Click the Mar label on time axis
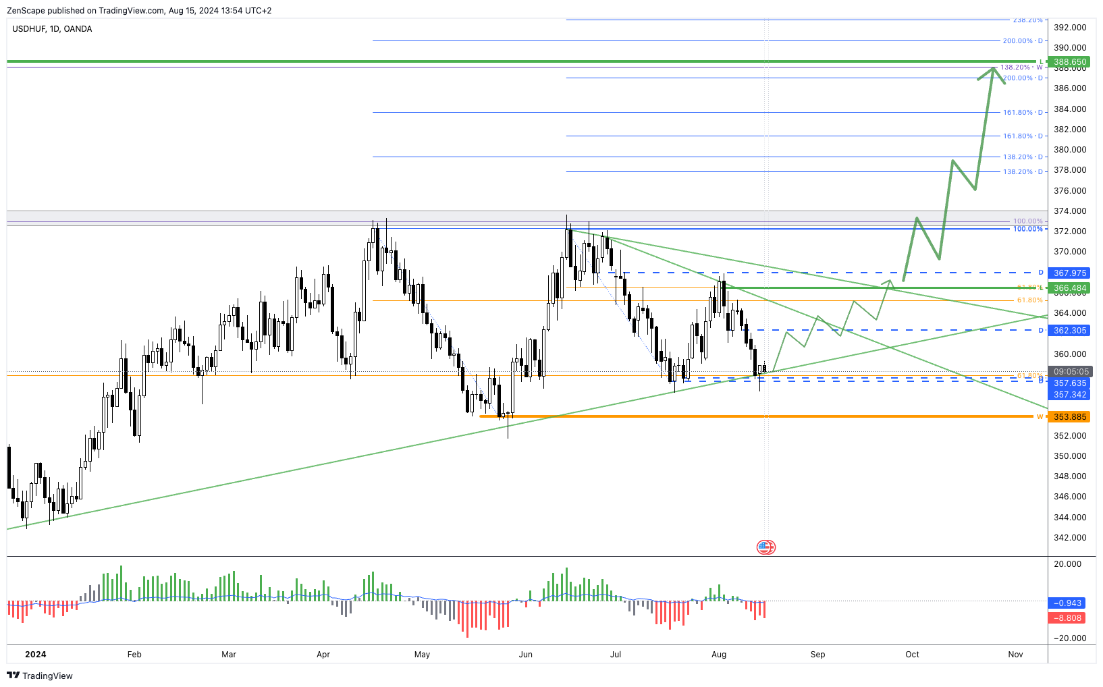The height and width of the screenshot is (687, 1103). click(x=229, y=655)
